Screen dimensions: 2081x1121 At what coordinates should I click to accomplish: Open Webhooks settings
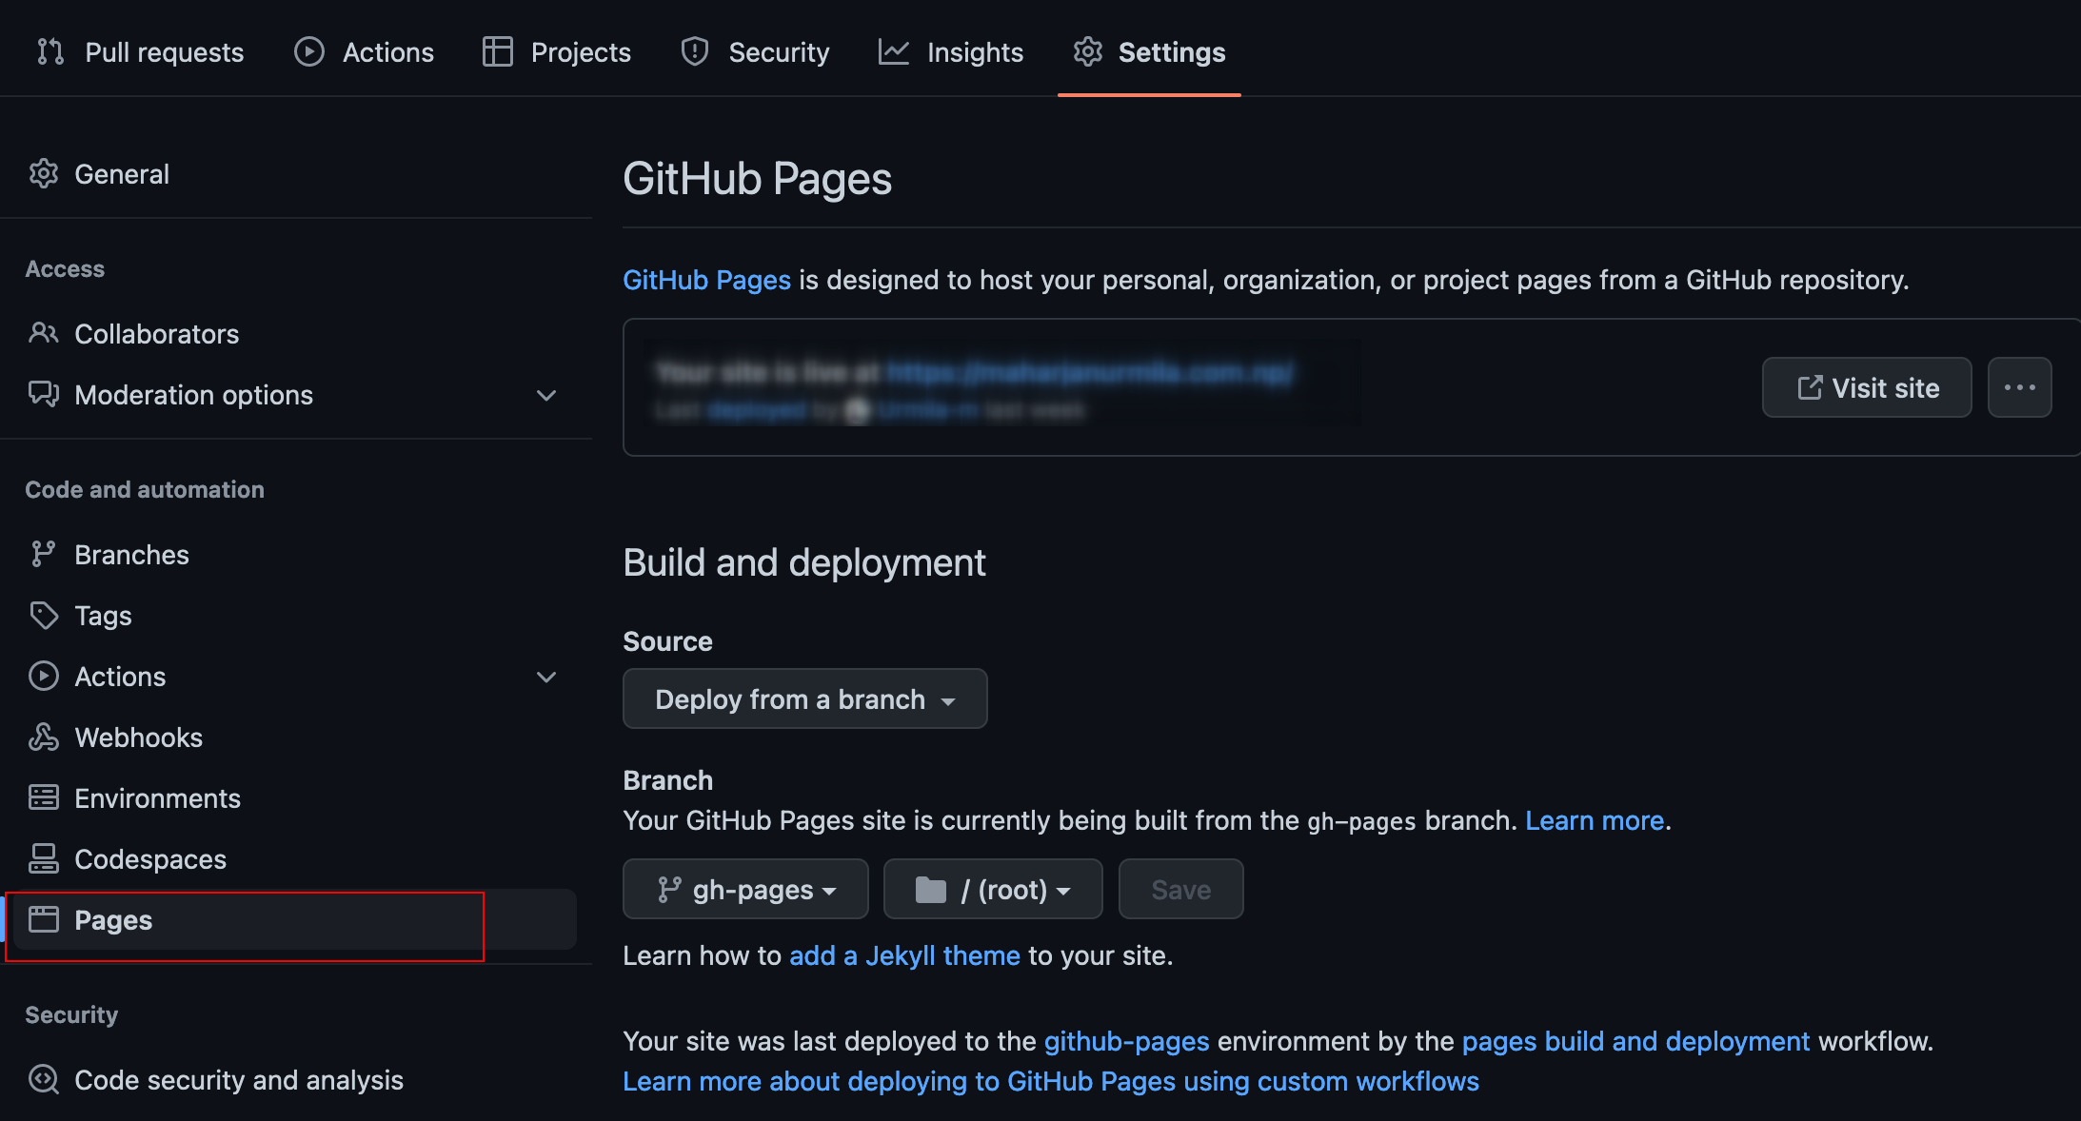[x=295, y=737]
